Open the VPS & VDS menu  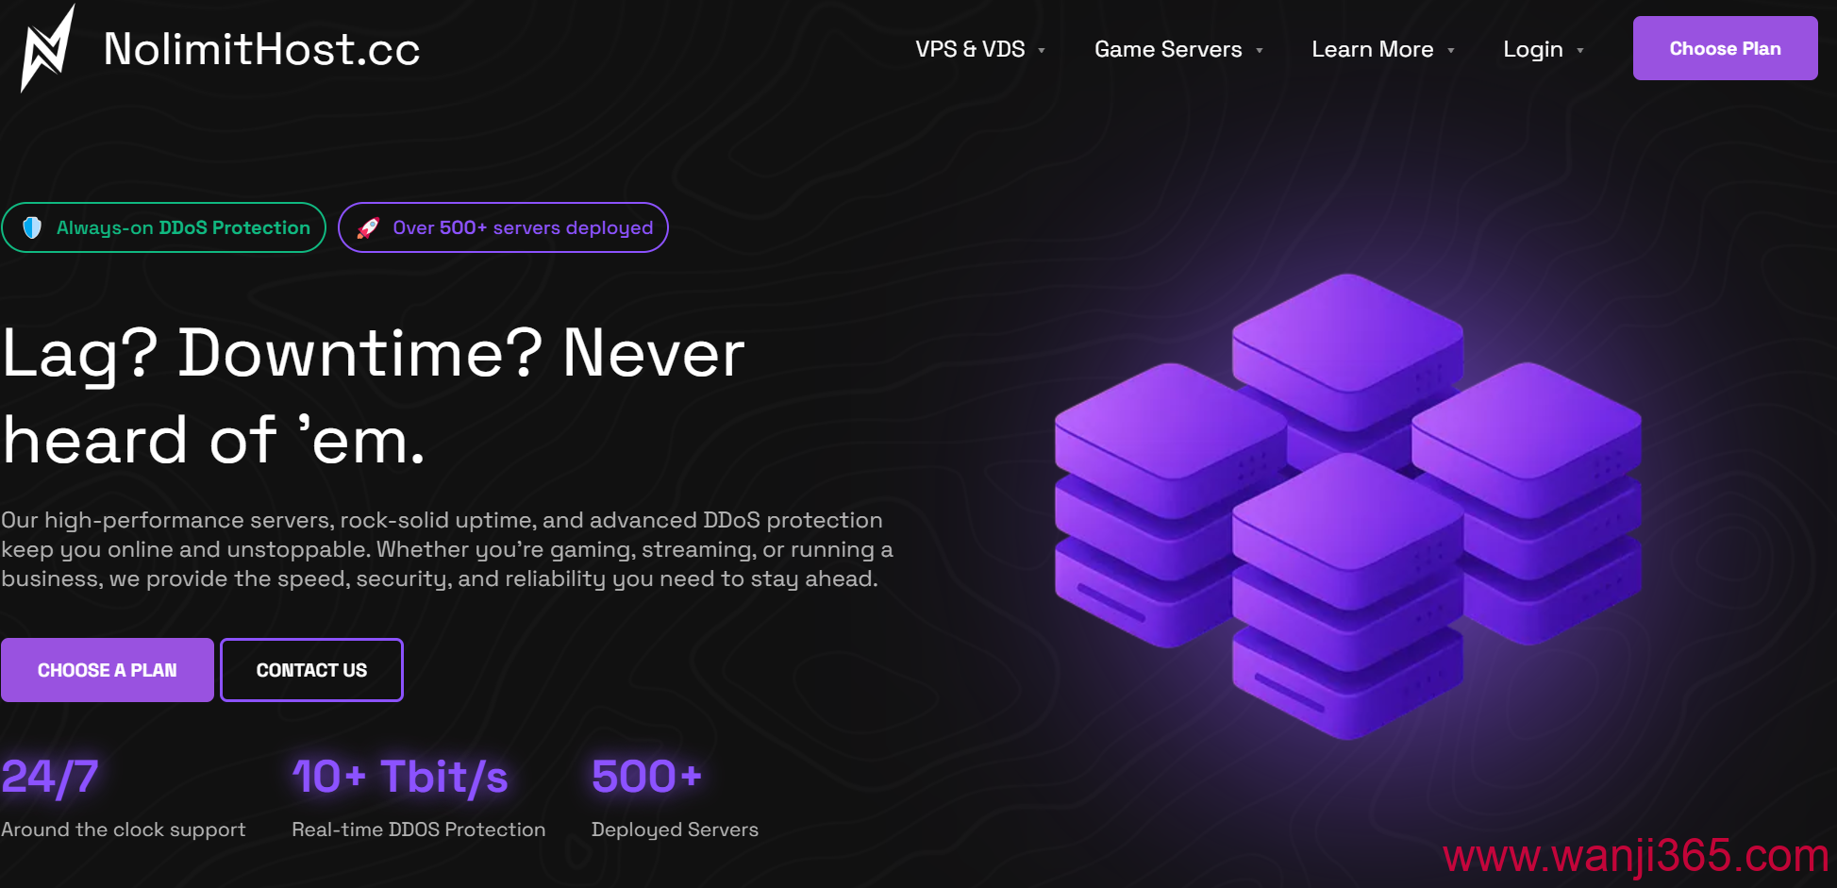click(x=969, y=49)
